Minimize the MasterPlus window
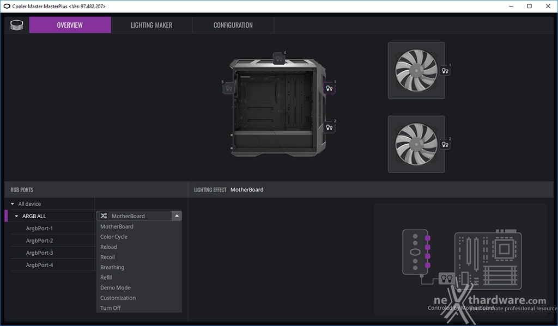Screen dimensions: 558x326 click(x=511, y=6)
